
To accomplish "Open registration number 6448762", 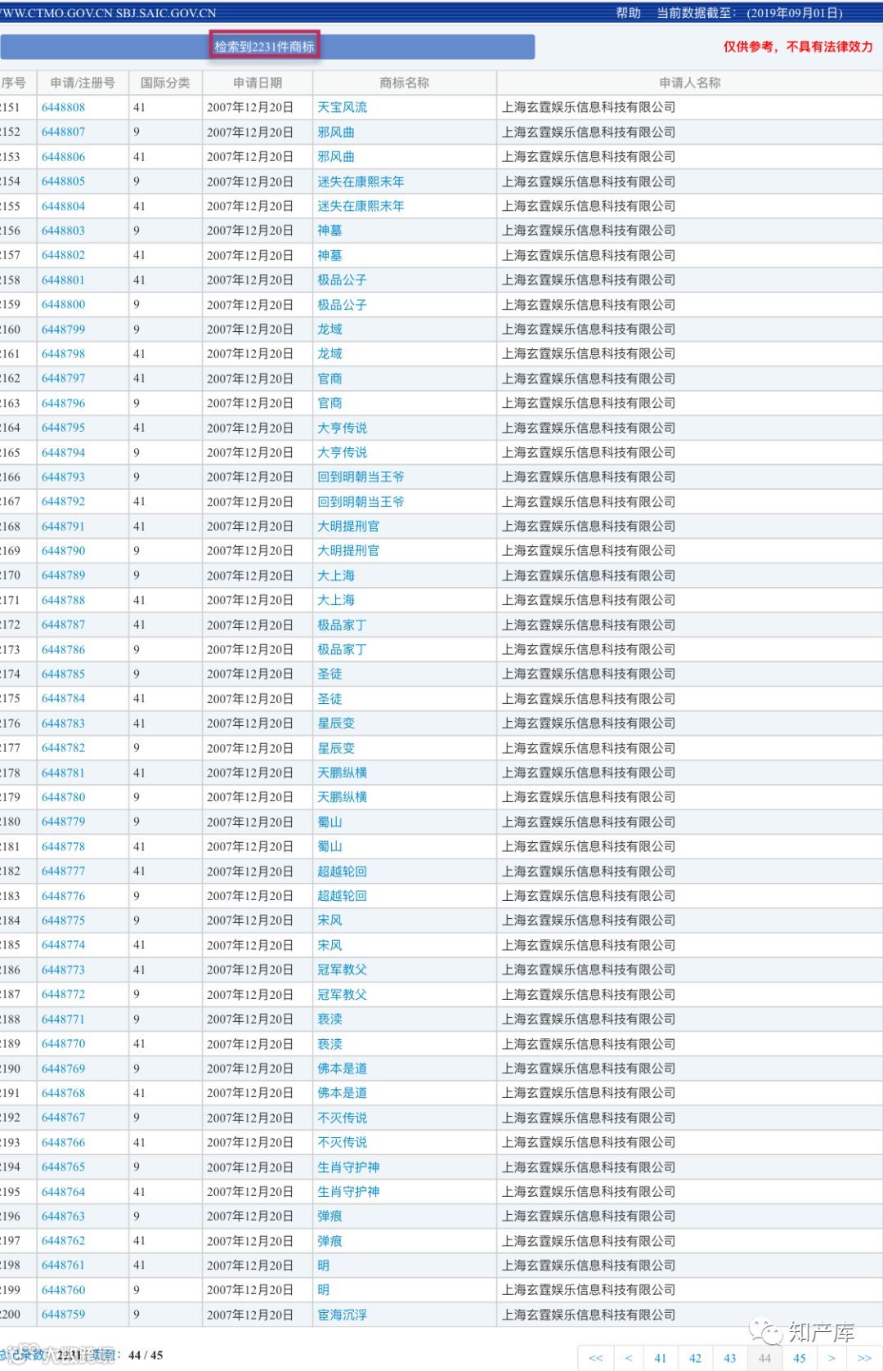I will [x=63, y=1241].
